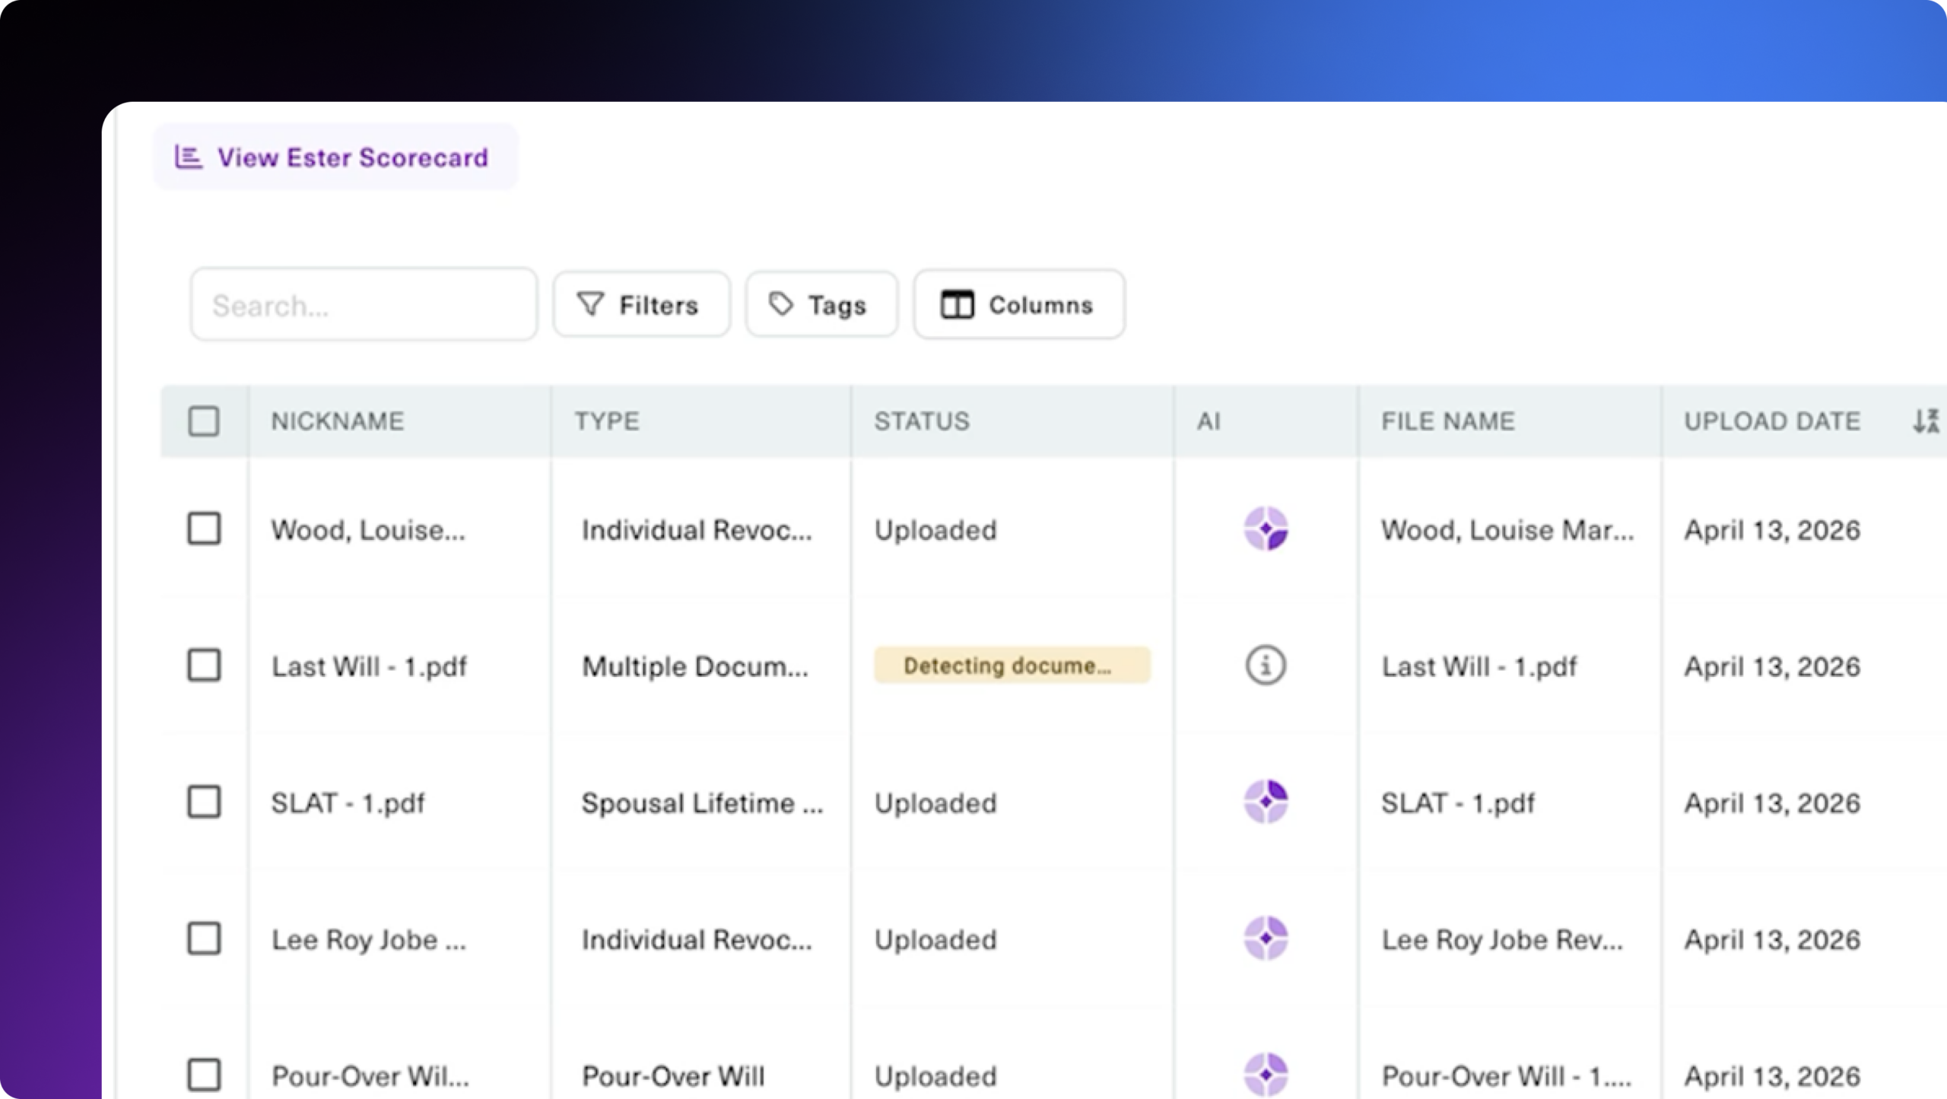
Task: Click the Detecting document status badge
Action: [x=1012, y=665]
